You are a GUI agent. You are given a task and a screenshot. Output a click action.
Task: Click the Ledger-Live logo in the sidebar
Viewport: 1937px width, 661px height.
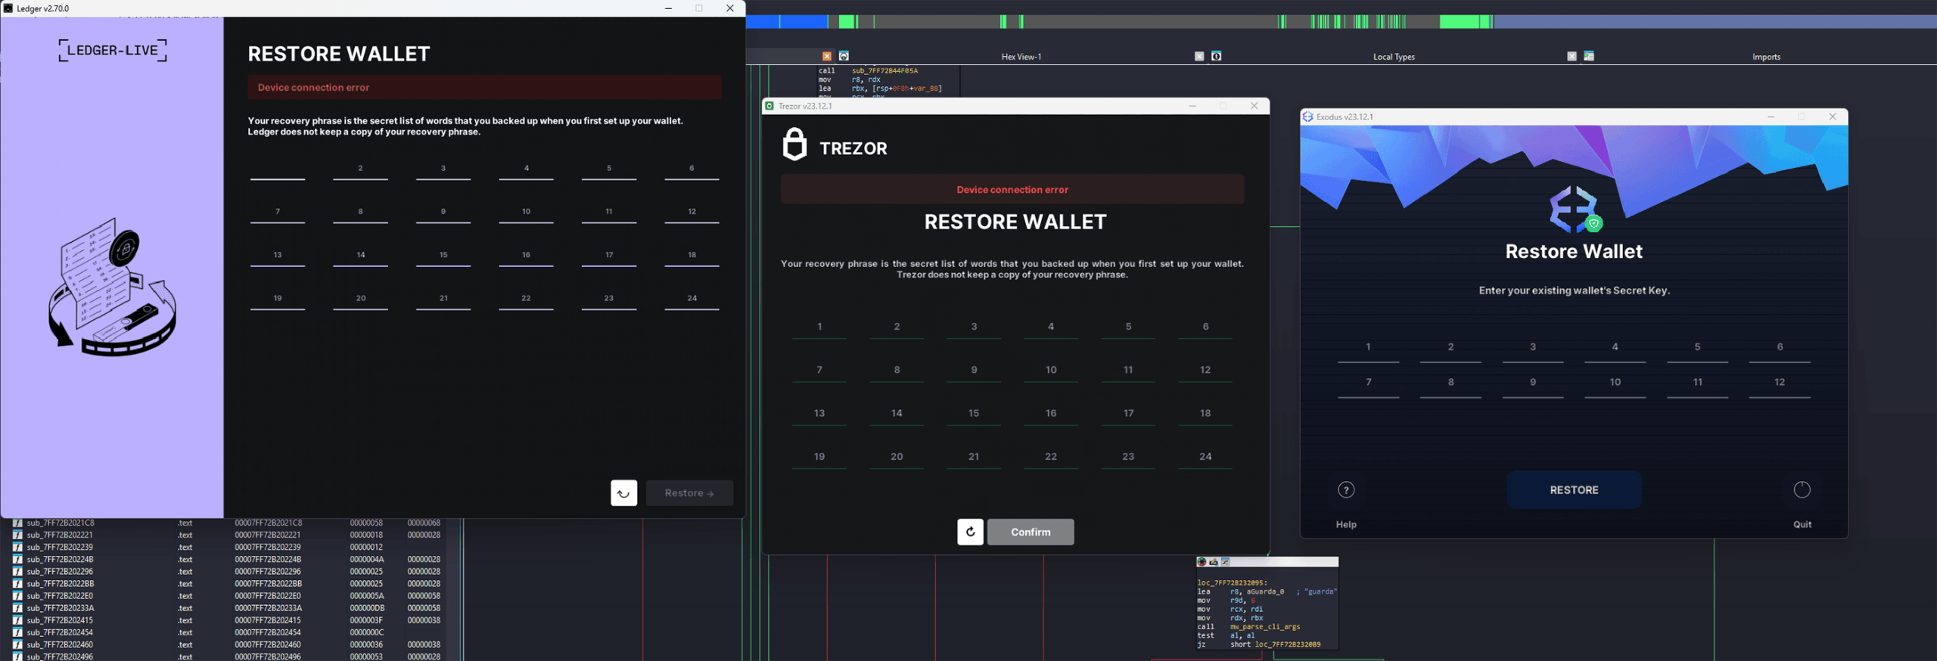click(x=113, y=51)
